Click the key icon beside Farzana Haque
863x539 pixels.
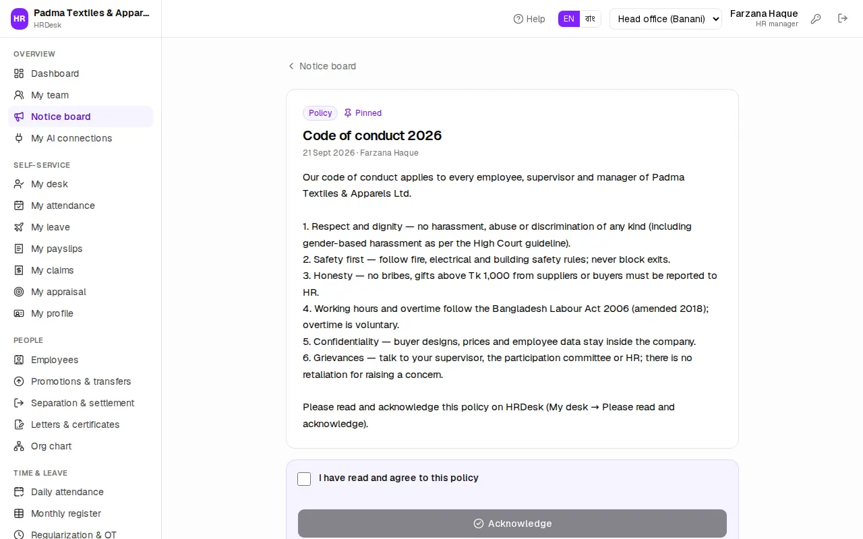[x=816, y=19]
